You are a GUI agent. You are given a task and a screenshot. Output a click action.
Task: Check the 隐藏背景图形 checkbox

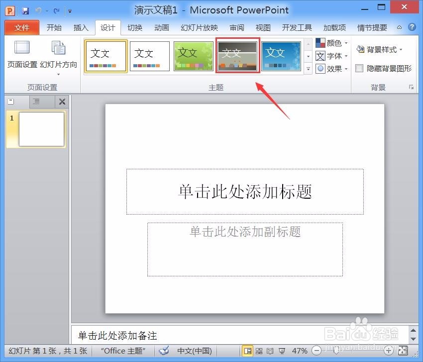point(359,68)
